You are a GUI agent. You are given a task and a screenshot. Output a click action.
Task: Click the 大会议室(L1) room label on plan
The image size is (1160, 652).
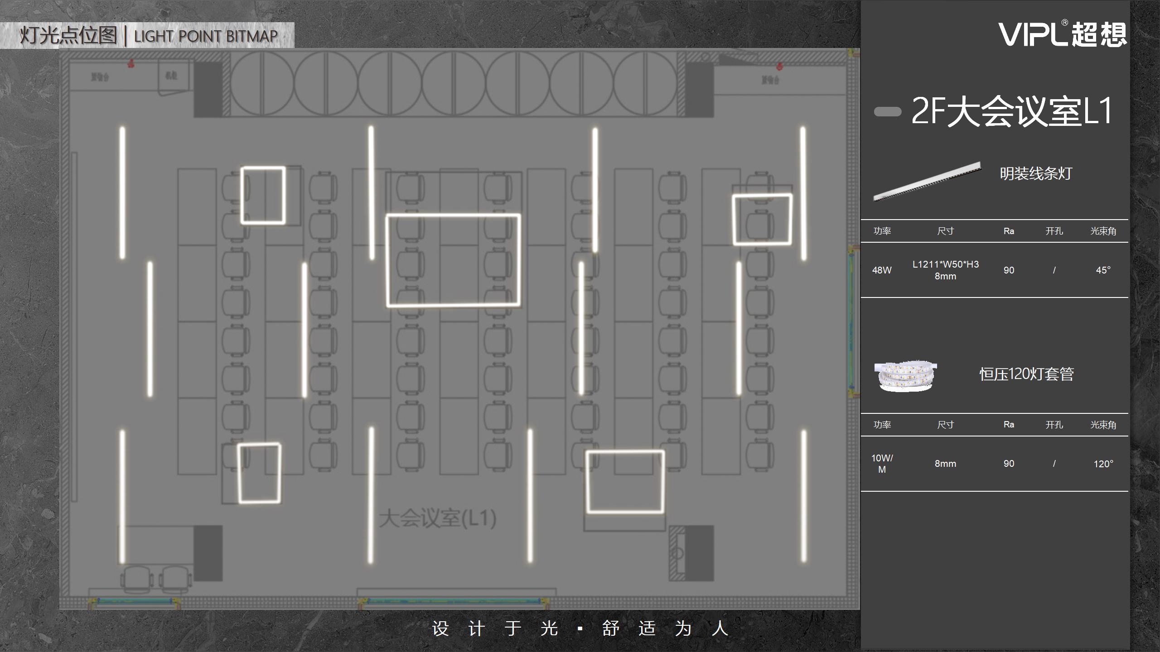pyautogui.click(x=437, y=518)
